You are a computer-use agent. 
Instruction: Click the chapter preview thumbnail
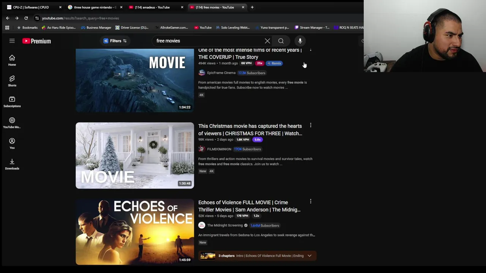[x=208, y=256]
